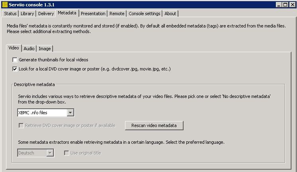Viewport: 297px width, 172px height.
Task: Toggle Retrieve DVD cover image or poster checkbox
Action: [x=21, y=125]
